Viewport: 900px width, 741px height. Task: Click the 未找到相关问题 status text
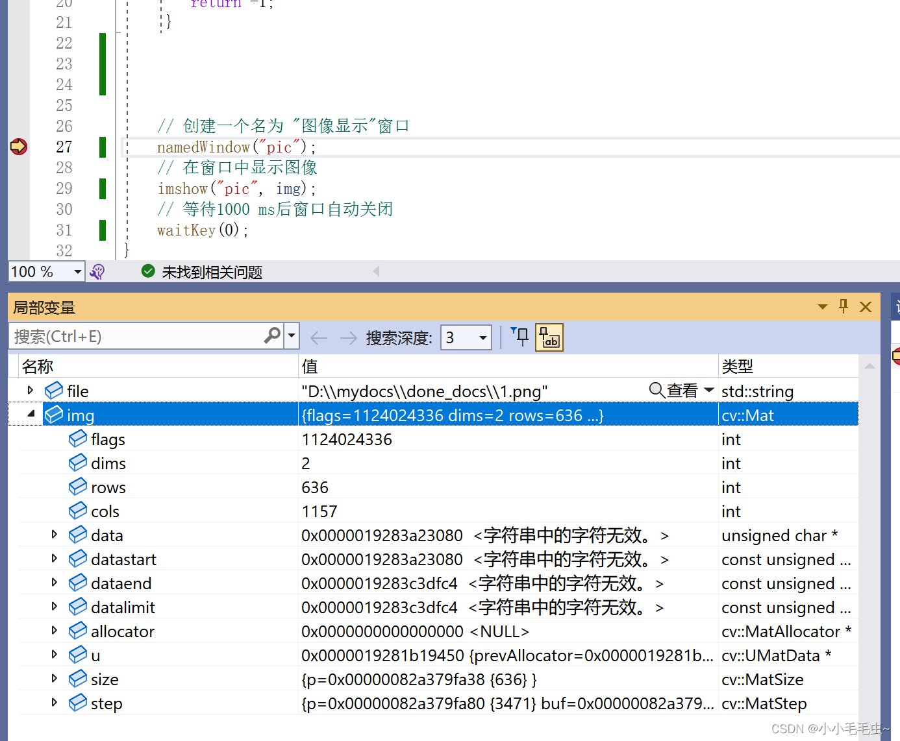[212, 273]
